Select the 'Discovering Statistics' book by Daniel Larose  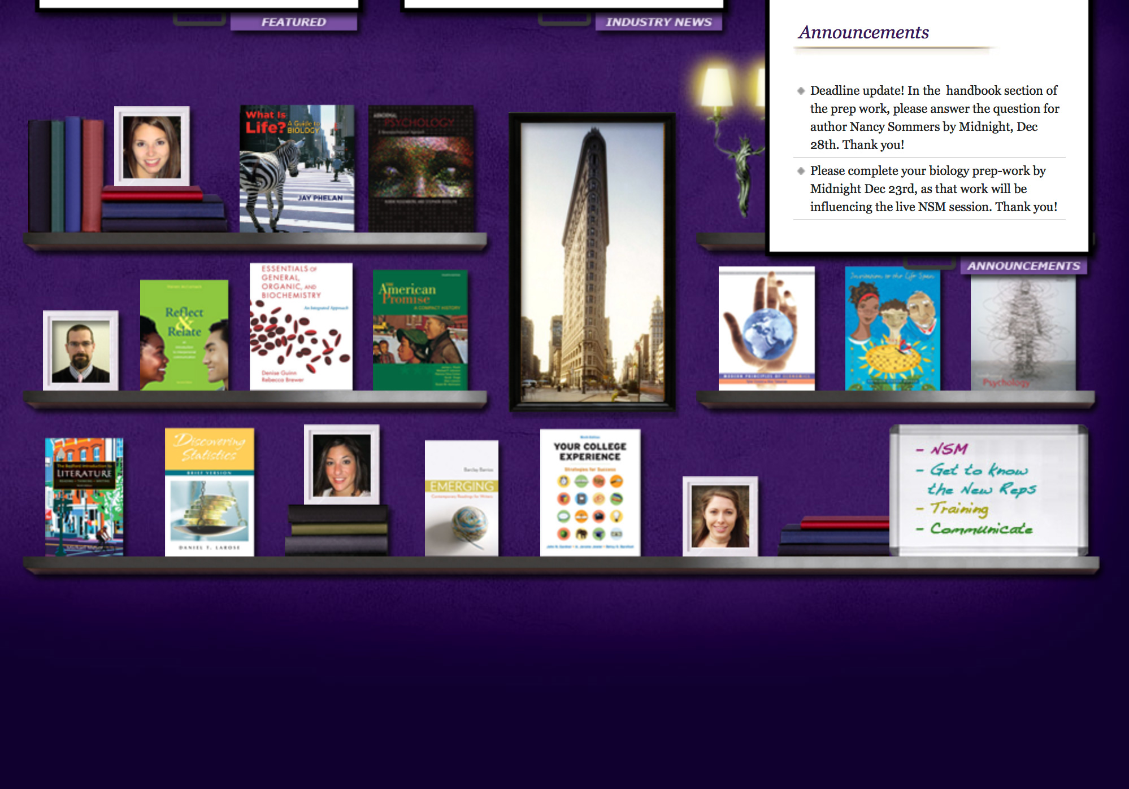[209, 491]
